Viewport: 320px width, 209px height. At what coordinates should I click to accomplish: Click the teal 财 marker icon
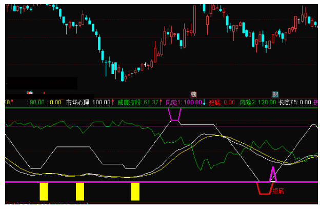coord(275,94)
